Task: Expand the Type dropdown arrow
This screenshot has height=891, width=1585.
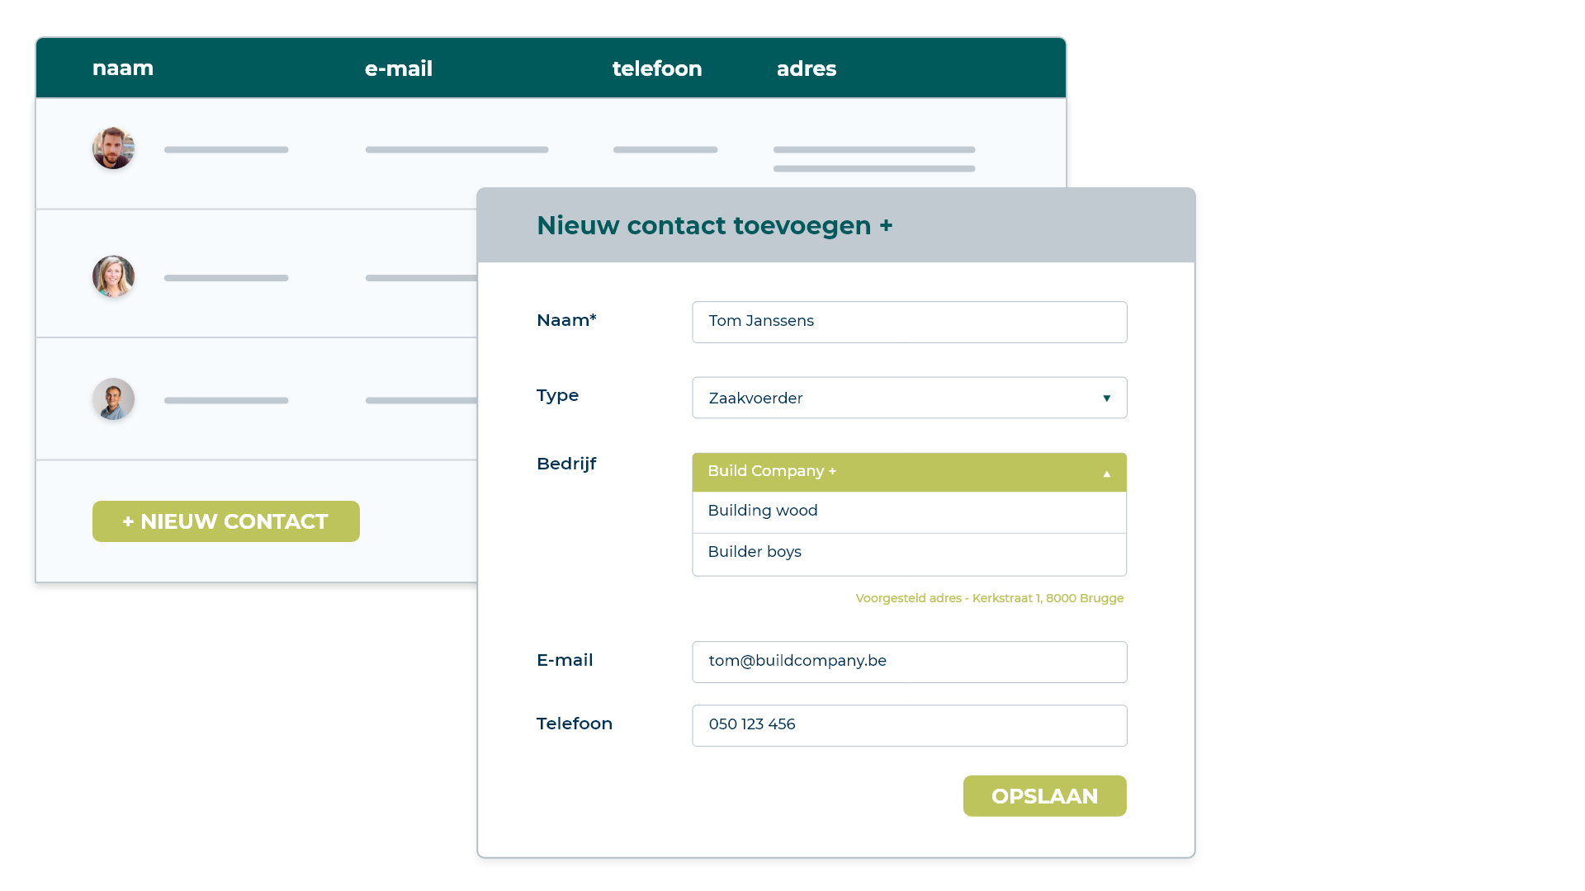Action: tap(1106, 398)
